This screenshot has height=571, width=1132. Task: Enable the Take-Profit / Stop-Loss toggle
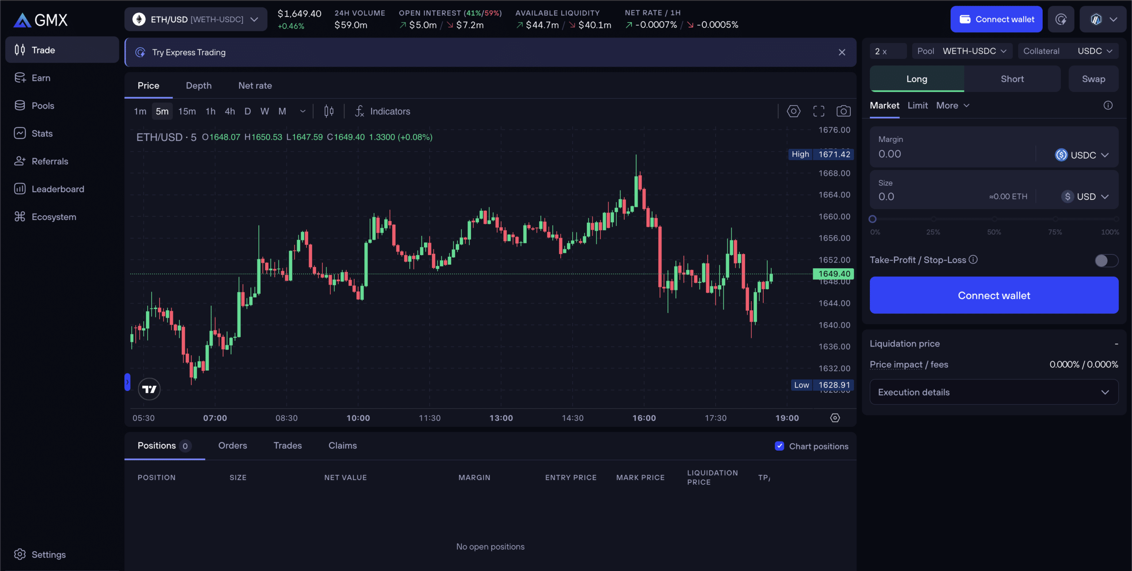(x=1106, y=260)
